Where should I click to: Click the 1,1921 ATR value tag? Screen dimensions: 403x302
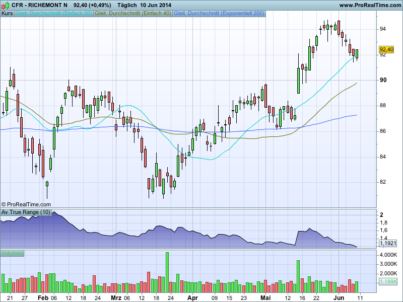coord(388,243)
